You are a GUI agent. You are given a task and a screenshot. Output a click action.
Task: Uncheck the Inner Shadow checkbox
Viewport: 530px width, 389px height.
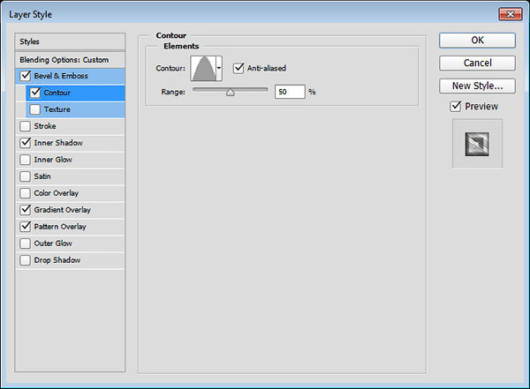(x=26, y=143)
